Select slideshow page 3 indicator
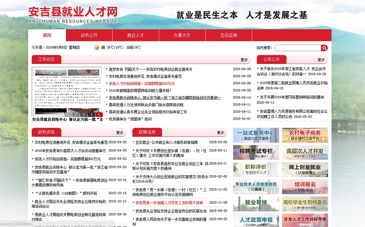365x227 pixels. (x=84, y=114)
